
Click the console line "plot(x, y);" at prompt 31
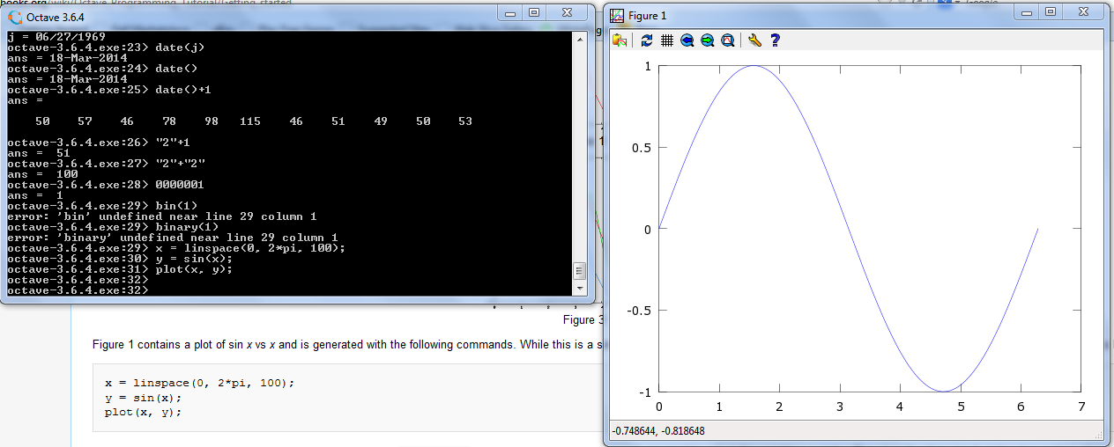pyautogui.click(x=120, y=269)
